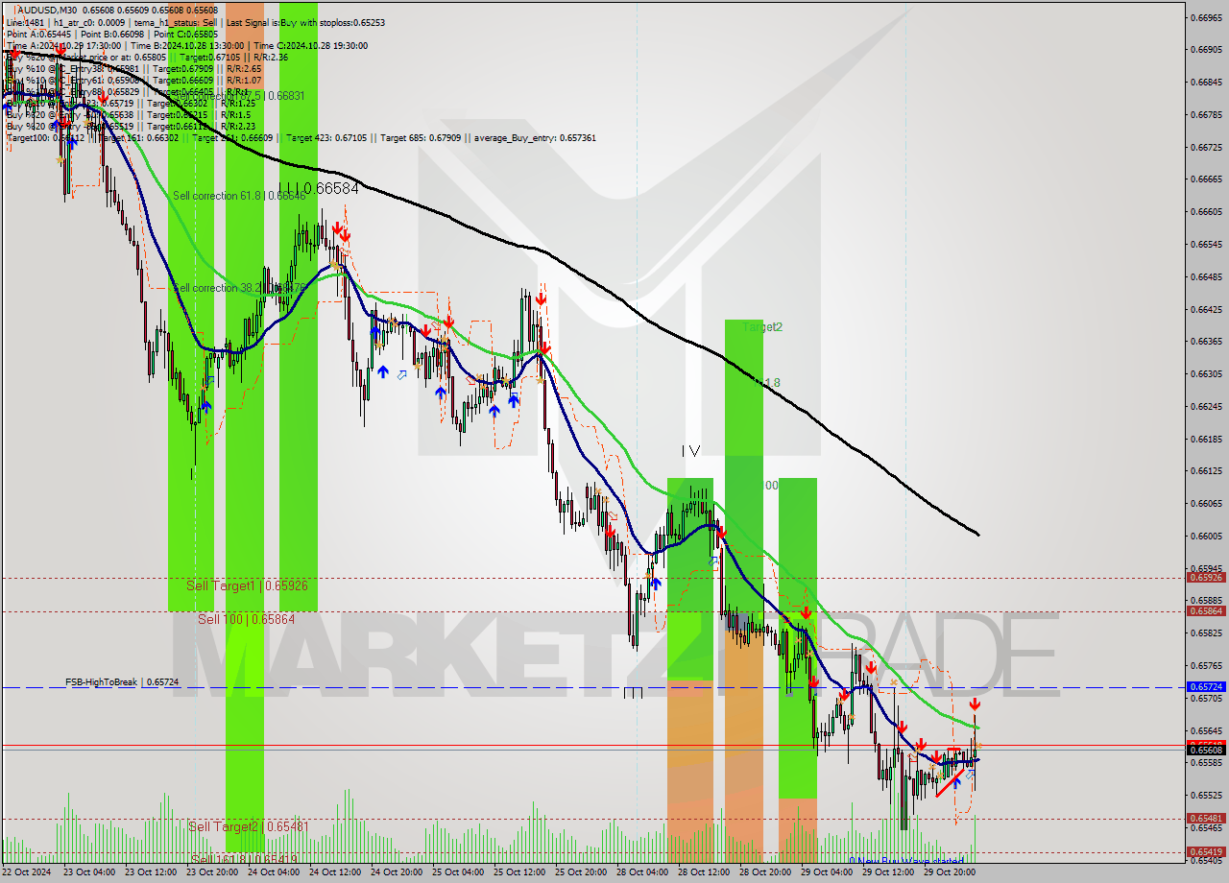Click the 0.66785 price axis value

pyautogui.click(x=1206, y=115)
